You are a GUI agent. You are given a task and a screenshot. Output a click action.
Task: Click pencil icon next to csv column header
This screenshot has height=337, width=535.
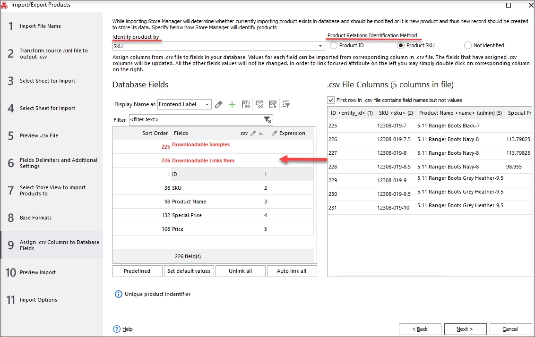coord(253,133)
